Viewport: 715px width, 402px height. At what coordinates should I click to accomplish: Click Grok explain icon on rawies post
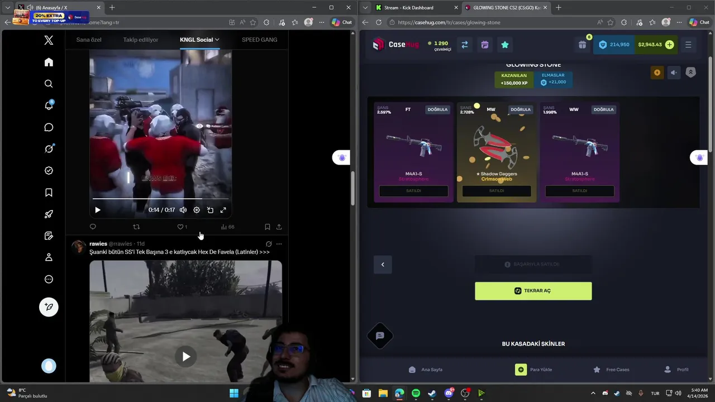pyautogui.click(x=269, y=244)
